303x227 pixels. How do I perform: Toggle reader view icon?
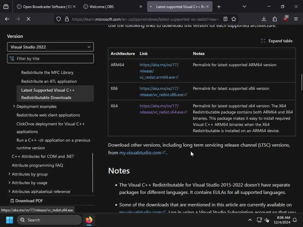click(x=225, y=19)
